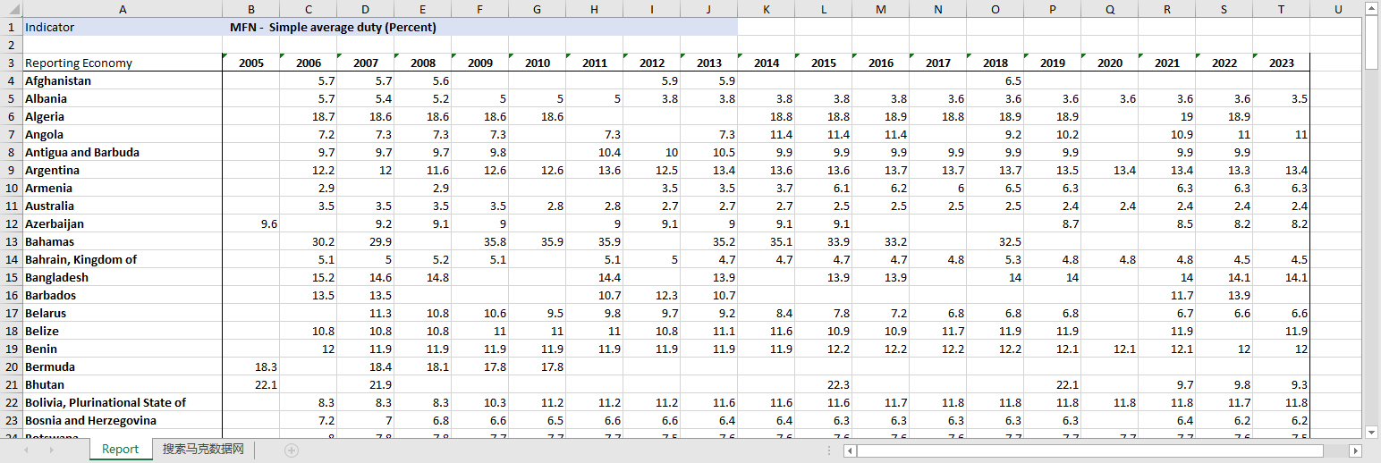
Task: Select all cells via corner triangle
Action: pyautogui.click(x=11, y=9)
